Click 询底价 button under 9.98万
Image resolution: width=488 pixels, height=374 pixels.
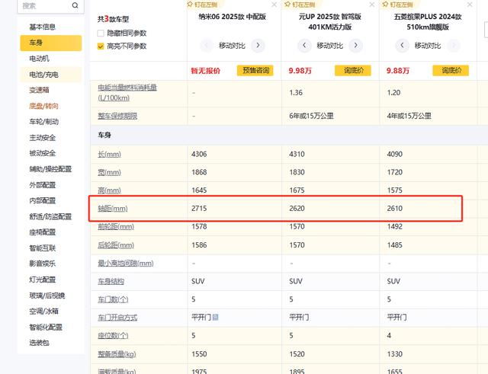tap(353, 71)
